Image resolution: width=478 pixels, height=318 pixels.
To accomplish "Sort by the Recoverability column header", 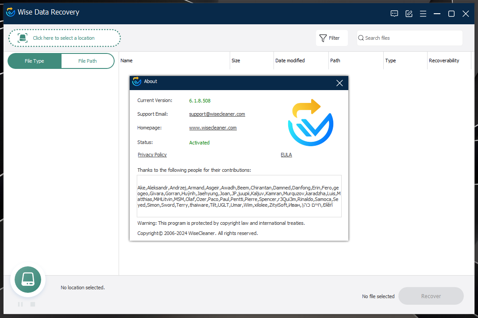I will click(x=444, y=61).
